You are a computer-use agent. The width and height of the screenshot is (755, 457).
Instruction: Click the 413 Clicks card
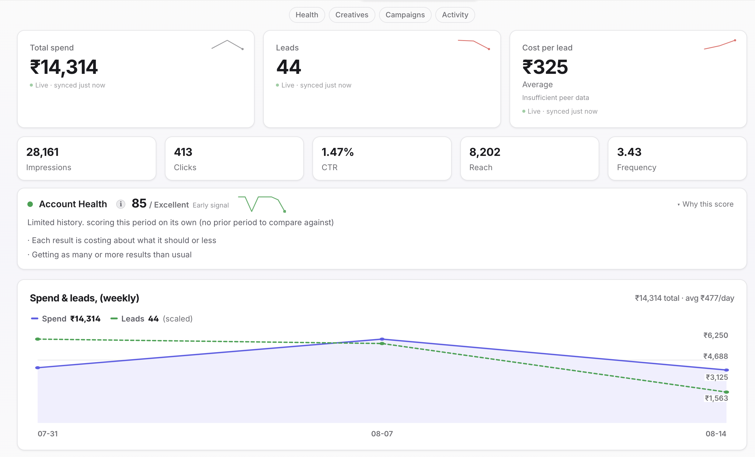coord(235,159)
